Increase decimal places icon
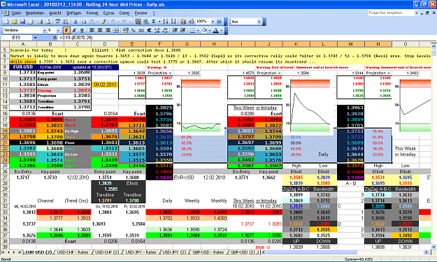Screen dimensions: 437x262 point(157,30)
